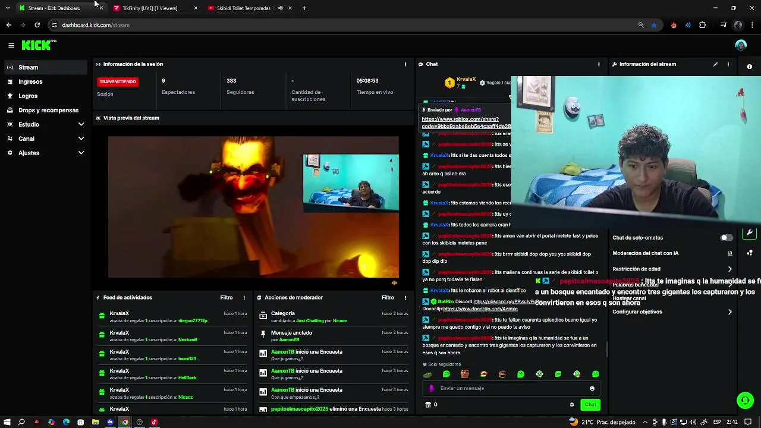Image resolution: width=761 pixels, height=428 pixels.
Task: Click diegoo77712p subscription recipient name
Action: [193, 321]
